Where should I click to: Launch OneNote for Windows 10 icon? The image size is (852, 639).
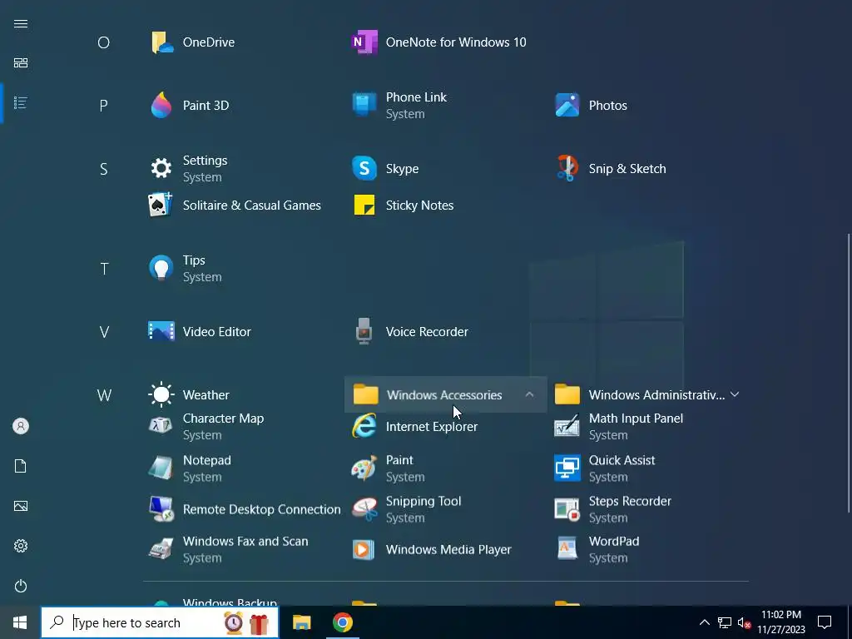(x=364, y=42)
